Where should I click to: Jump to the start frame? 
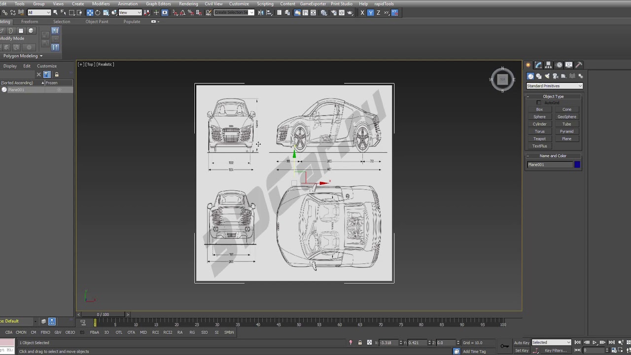pos(578,343)
